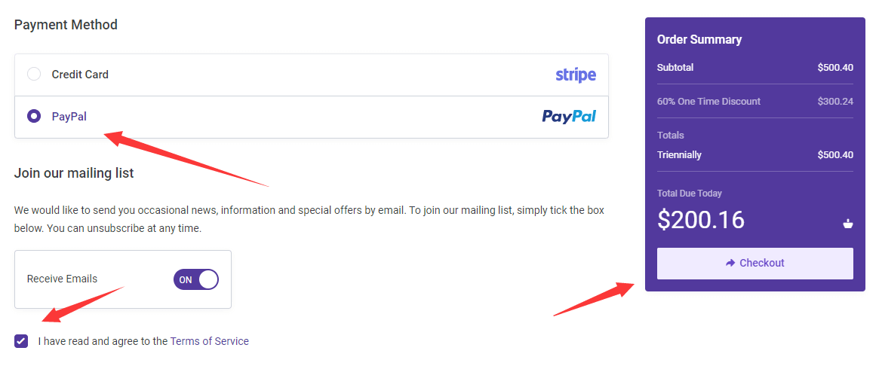This screenshot has width=879, height=366.
Task: Turn off the Receive Emails toggle
Action: point(195,279)
